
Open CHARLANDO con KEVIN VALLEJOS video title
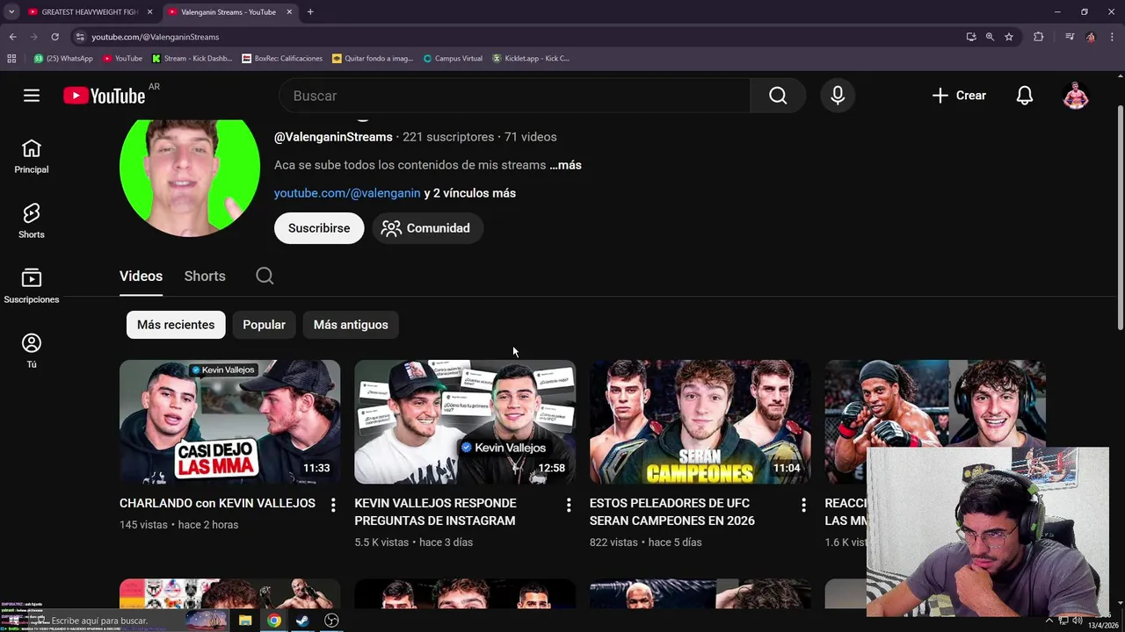pos(217,503)
